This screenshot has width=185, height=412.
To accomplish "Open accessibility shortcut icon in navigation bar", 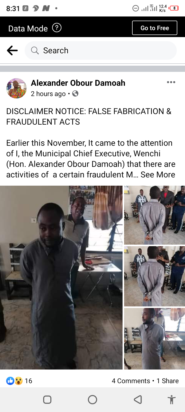I will point(171,400).
